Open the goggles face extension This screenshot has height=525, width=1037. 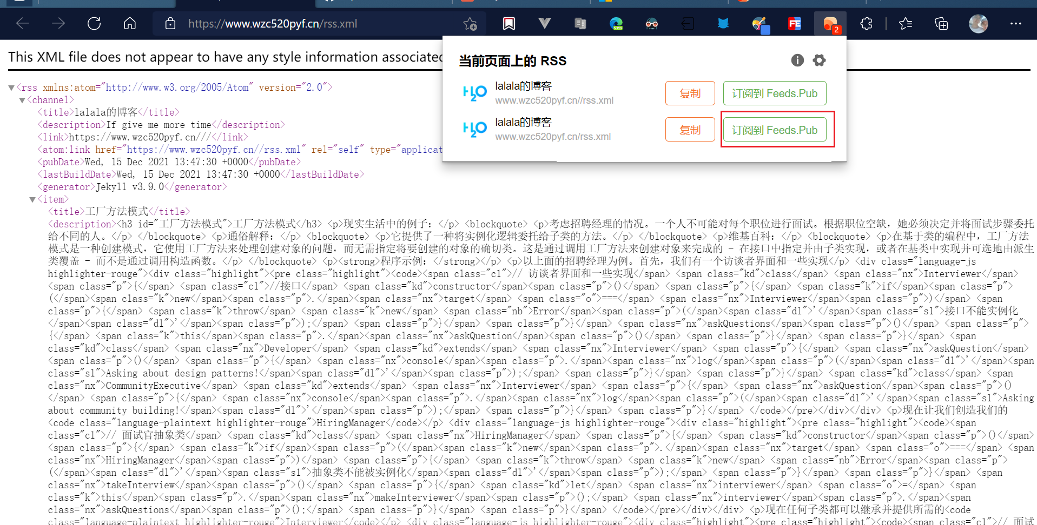point(652,24)
